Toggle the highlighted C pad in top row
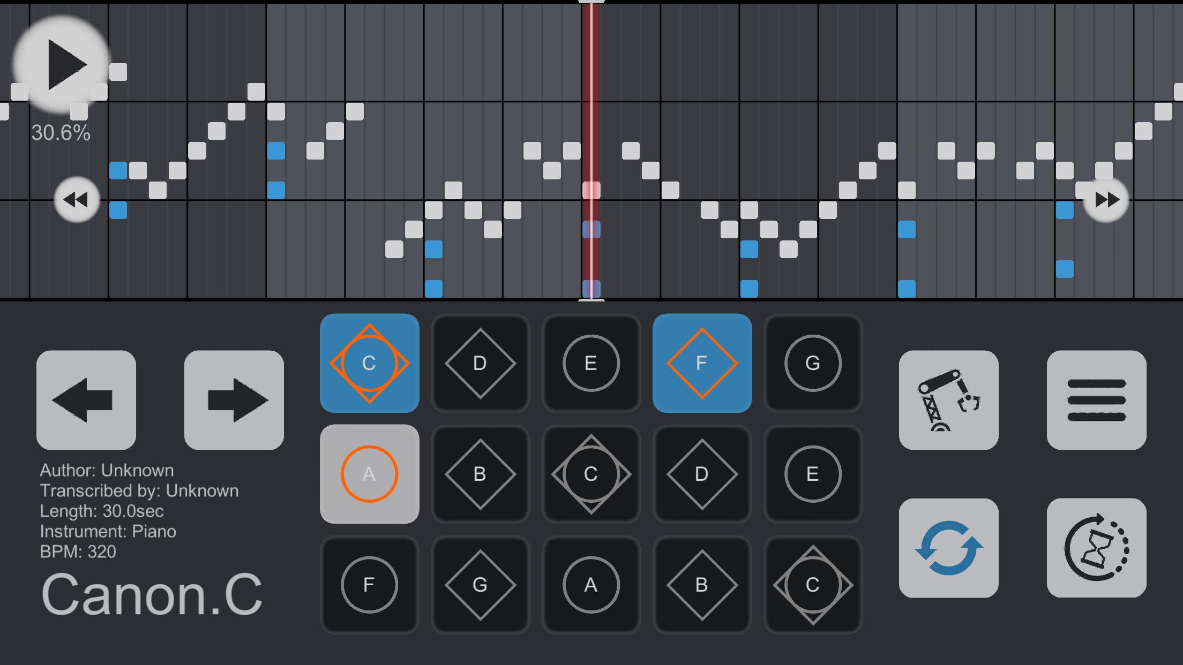Image resolution: width=1183 pixels, height=665 pixels. (x=369, y=363)
